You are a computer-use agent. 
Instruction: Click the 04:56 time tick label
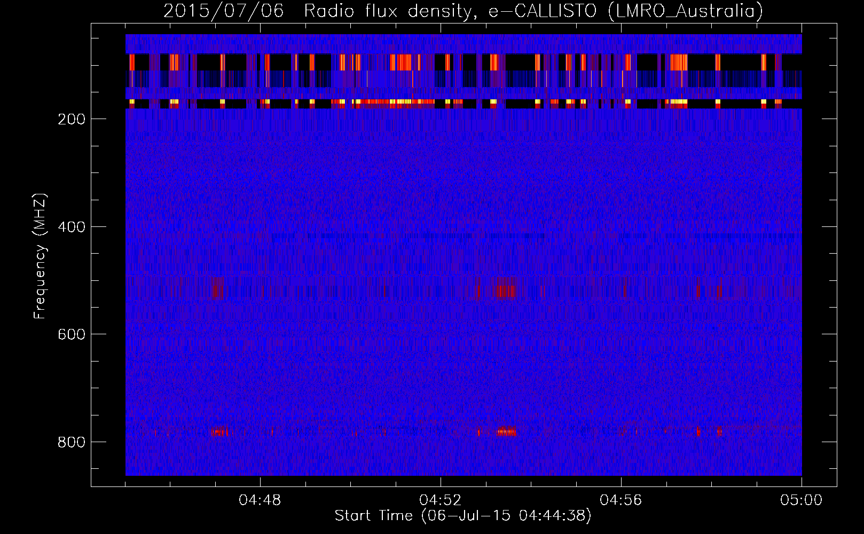point(621,500)
